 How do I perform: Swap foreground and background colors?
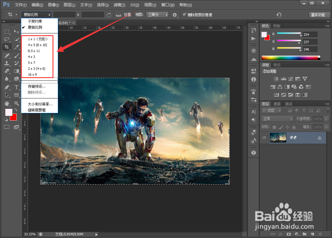[x=16, y=110]
